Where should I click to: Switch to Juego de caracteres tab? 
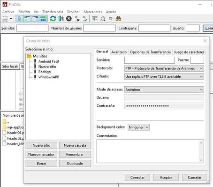(x=189, y=52)
